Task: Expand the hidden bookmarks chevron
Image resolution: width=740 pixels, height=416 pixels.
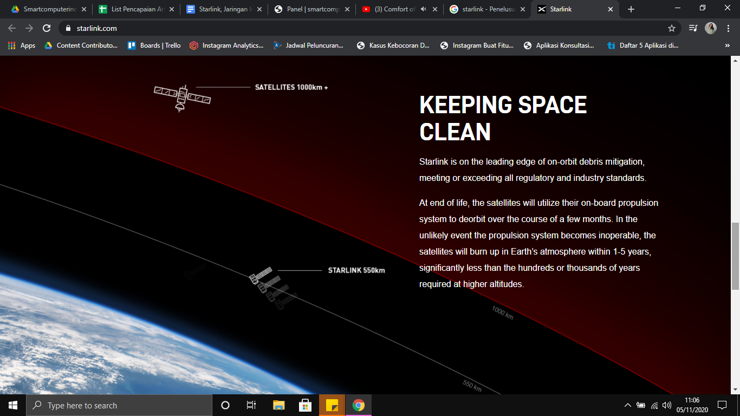Action: coord(727,45)
